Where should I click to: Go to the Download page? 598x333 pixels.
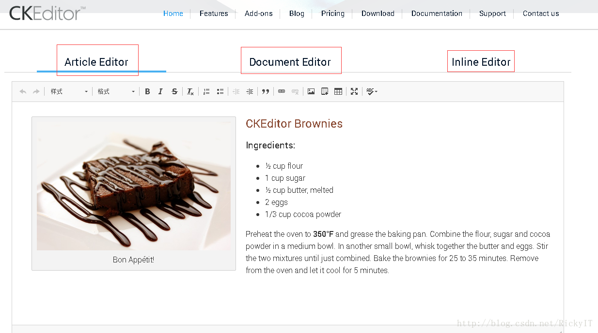coord(378,14)
